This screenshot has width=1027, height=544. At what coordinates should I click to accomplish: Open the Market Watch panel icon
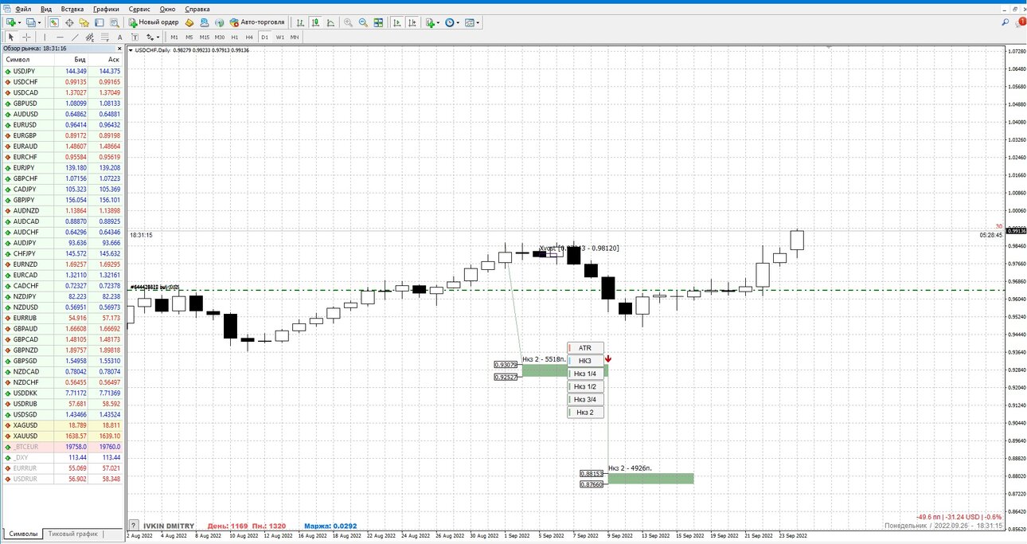coord(54,22)
